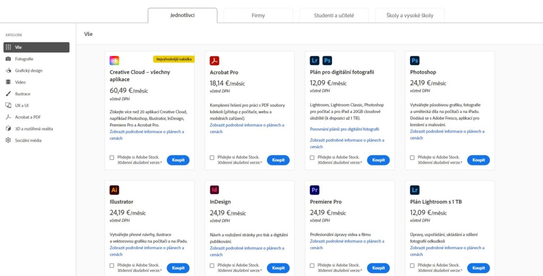This screenshot has height=276, width=543.
Task: Click the Creative Cloud – všechny aplikace title
Action: [140, 76]
